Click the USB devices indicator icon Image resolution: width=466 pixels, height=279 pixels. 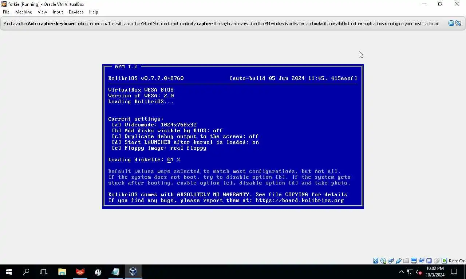click(399, 261)
